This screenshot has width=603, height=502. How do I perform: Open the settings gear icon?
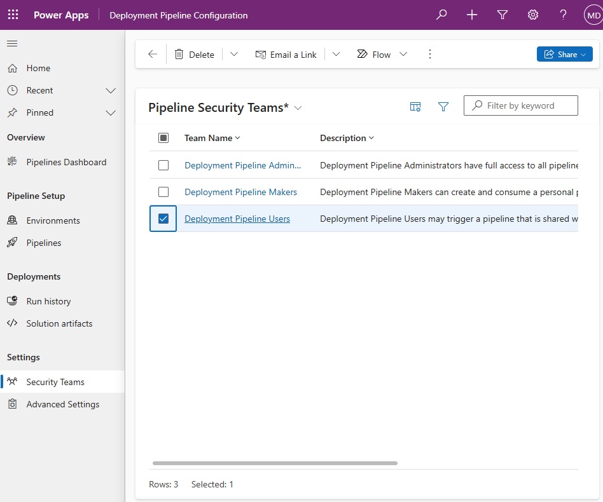pyautogui.click(x=532, y=15)
